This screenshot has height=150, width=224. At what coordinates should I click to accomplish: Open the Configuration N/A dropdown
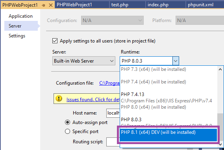click(x=112, y=20)
